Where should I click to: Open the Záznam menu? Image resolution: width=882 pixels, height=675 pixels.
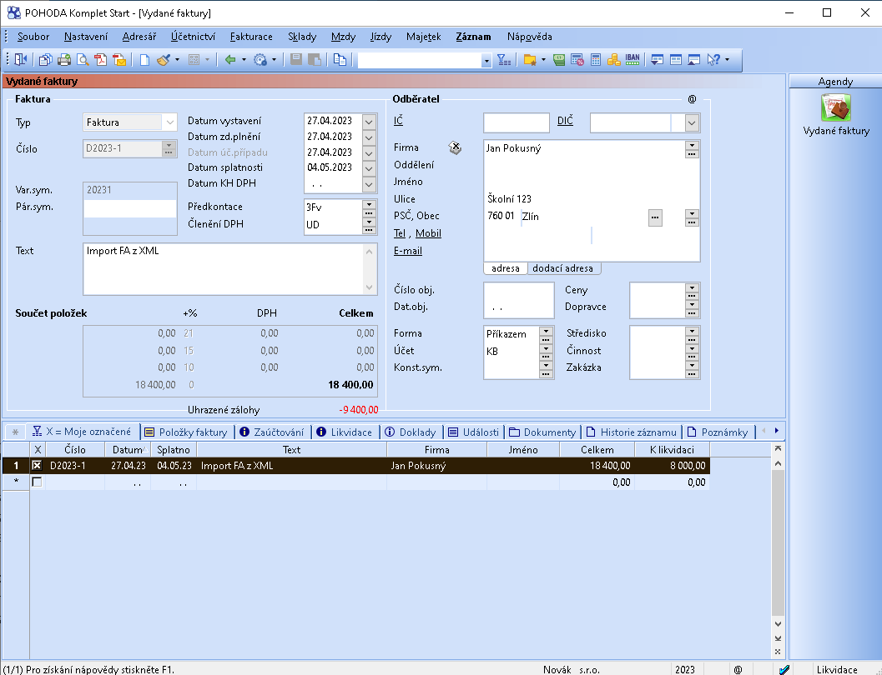pos(473,37)
